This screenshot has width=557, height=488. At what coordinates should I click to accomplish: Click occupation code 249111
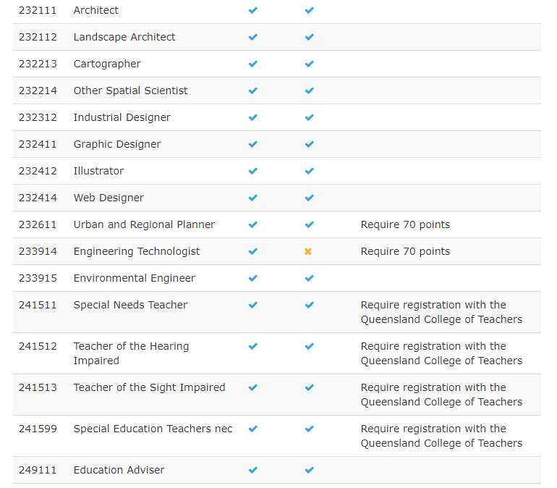pos(38,470)
